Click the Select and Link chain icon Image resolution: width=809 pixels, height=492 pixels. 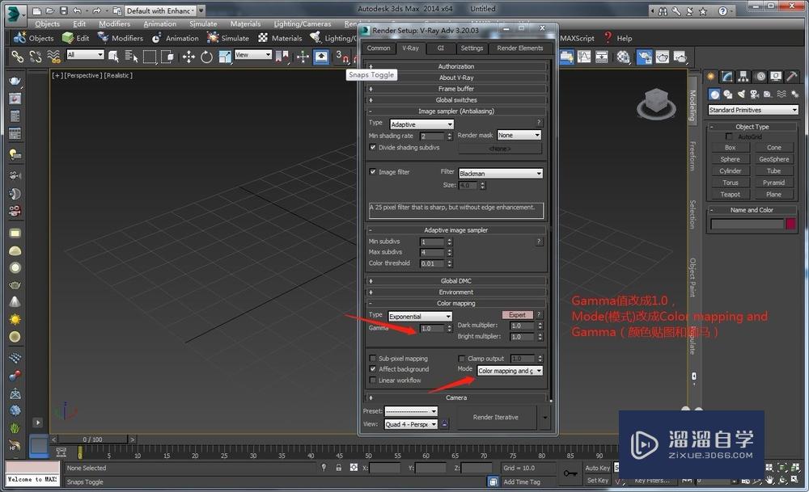tap(18, 57)
